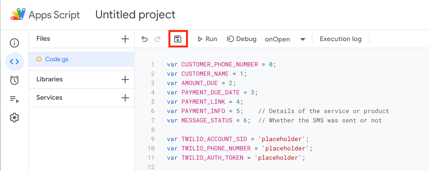Run the selected function
Image resolution: width=429 pixels, height=171 pixels.
207,39
